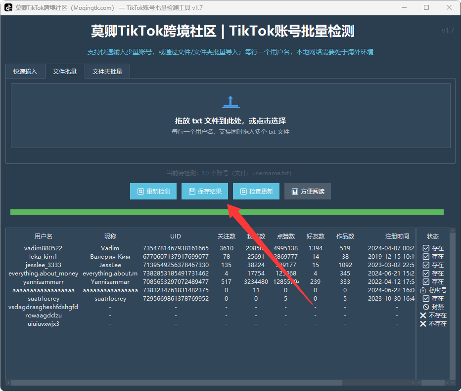461x391 pixels.
Task: Click UID 7354781467938161665
Action: [176, 248]
